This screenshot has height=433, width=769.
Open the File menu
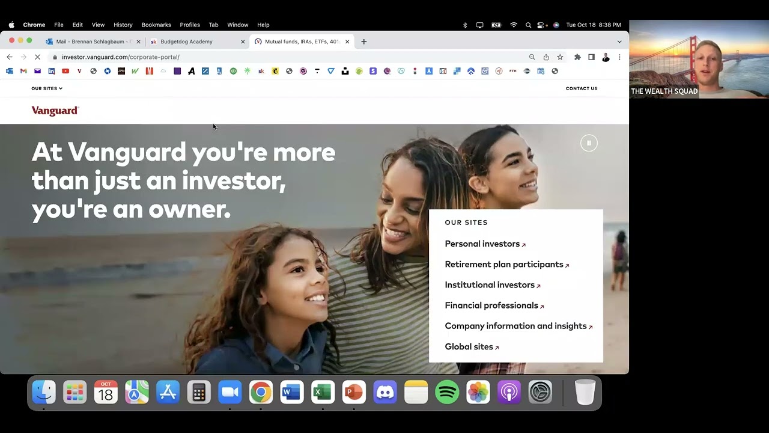click(59, 25)
